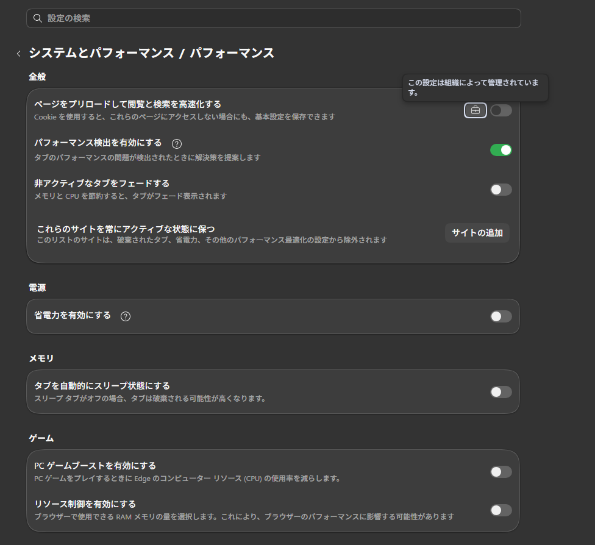Click the タブのパフォーマンスの問題が検出されたとき description
The image size is (595, 545).
click(x=148, y=157)
